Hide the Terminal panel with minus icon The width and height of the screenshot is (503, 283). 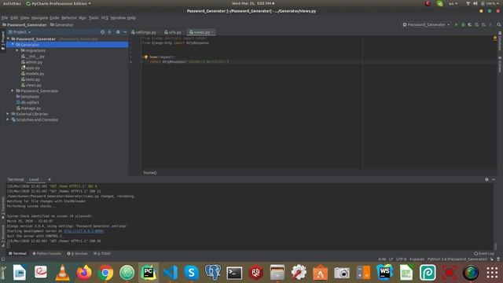[x=494, y=180]
